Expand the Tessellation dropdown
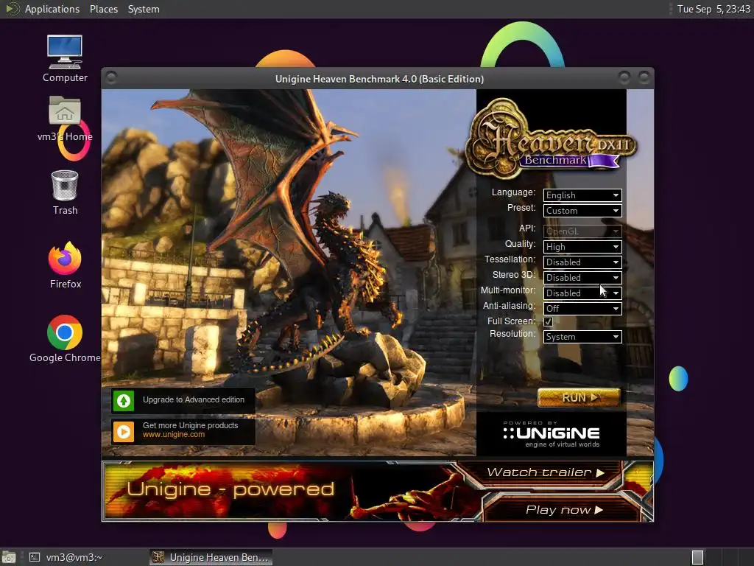 coord(582,262)
